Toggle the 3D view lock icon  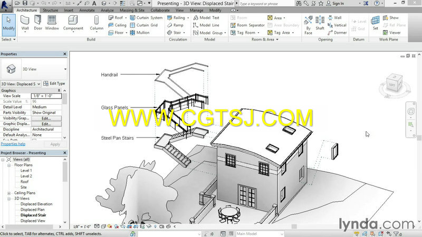pyautogui.click(x=142, y=226)
